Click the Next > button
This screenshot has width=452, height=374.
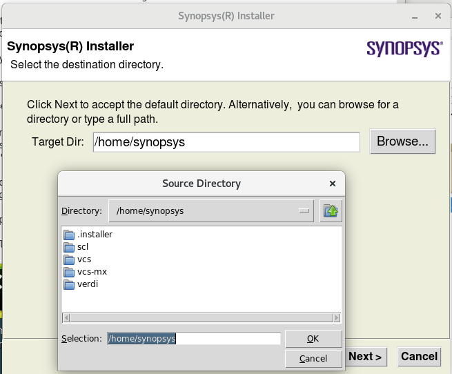365,357
